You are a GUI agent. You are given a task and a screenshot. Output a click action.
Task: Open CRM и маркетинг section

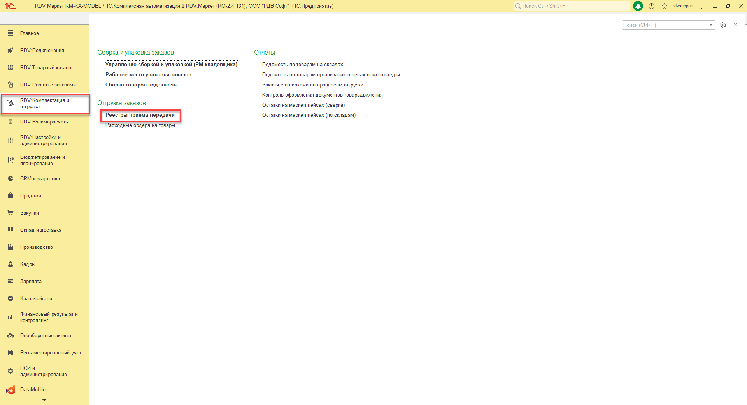(40, 179)
